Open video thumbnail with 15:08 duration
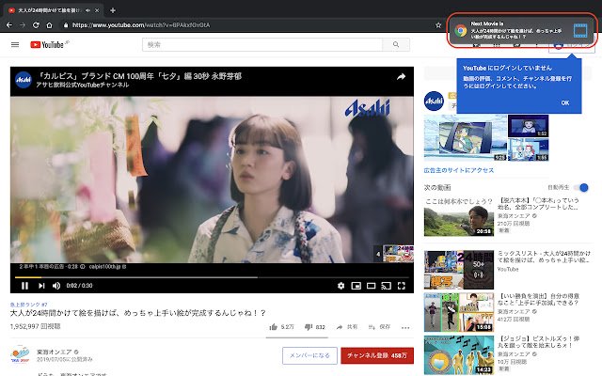This screenshot has height=376, width=602. point(459,312)
